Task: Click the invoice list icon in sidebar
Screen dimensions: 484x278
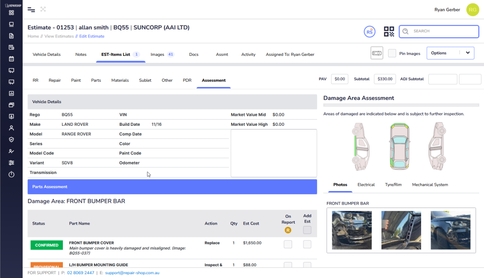Action: coord(11,47)
